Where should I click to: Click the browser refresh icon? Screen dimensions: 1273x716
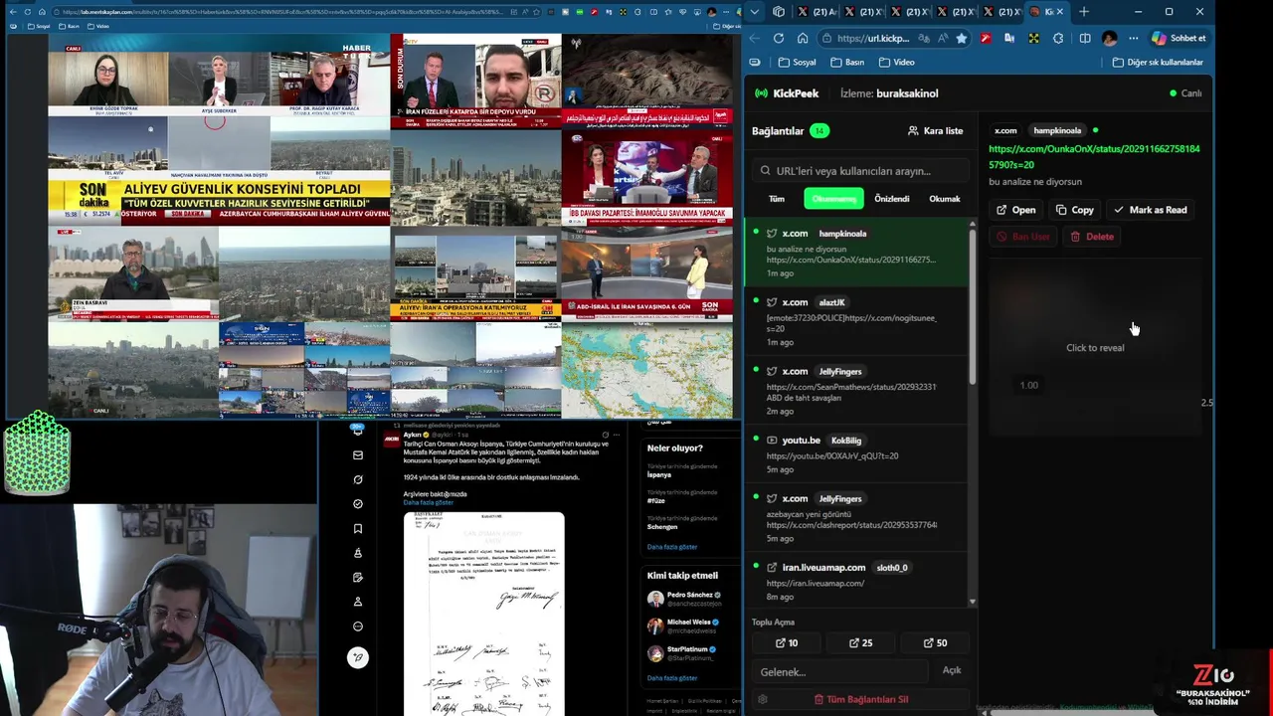click(778, 38)
